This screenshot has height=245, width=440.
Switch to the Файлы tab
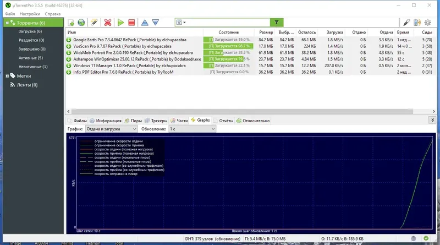point(77,121)
